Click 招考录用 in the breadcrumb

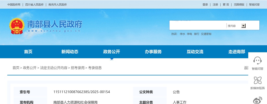(78, 68)
